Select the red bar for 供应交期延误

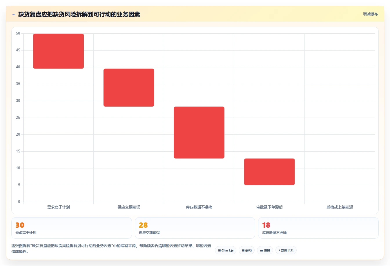coord(129,88)
